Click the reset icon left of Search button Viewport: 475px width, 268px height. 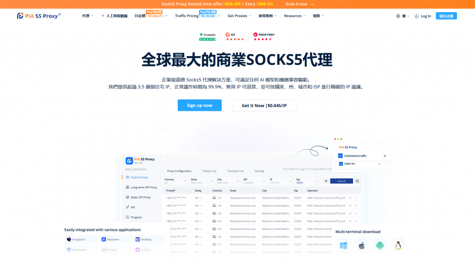pyautogui.click(x=326, y=181)
